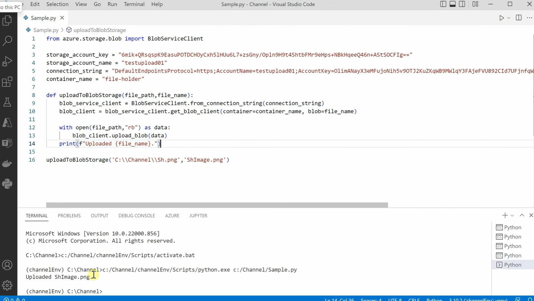Expand the terminal launch profile dropdown
The image size is (534, 301).
click(x=512, y=215)
